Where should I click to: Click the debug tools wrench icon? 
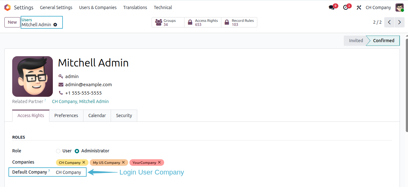(x=359, y=7)
